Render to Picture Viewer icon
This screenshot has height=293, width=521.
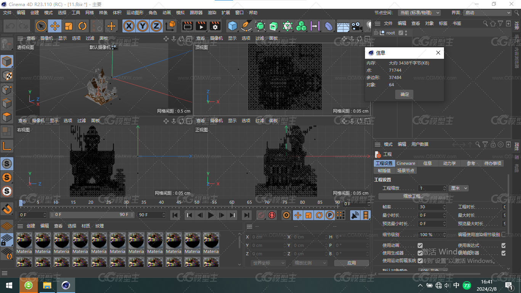pos(201,26)
